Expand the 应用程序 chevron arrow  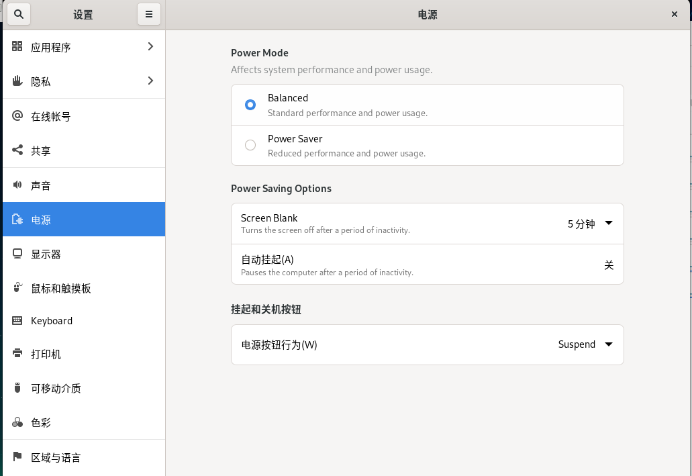tap(150, 46)
